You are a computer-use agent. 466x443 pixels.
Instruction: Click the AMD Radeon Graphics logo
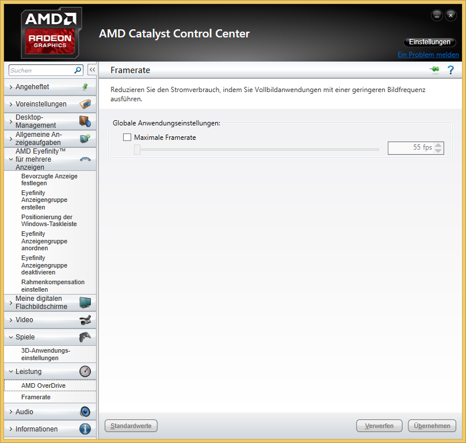pyautogui.click(x=51, y=33)
